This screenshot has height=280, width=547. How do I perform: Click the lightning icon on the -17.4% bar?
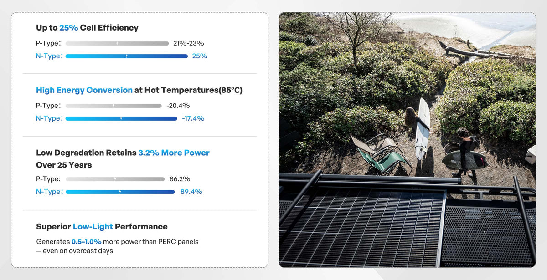(121, 118)
